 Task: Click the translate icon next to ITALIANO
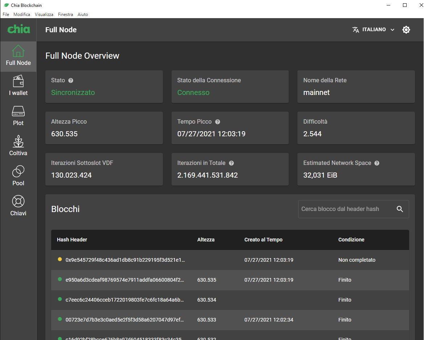[355, 29]
